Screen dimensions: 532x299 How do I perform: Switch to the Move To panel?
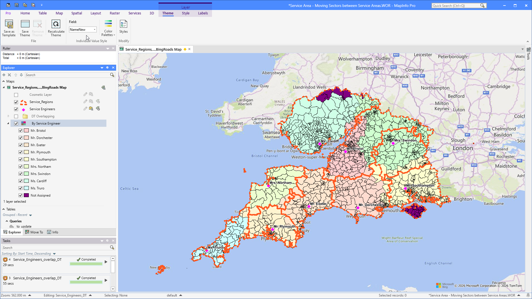tap(34, 232)
